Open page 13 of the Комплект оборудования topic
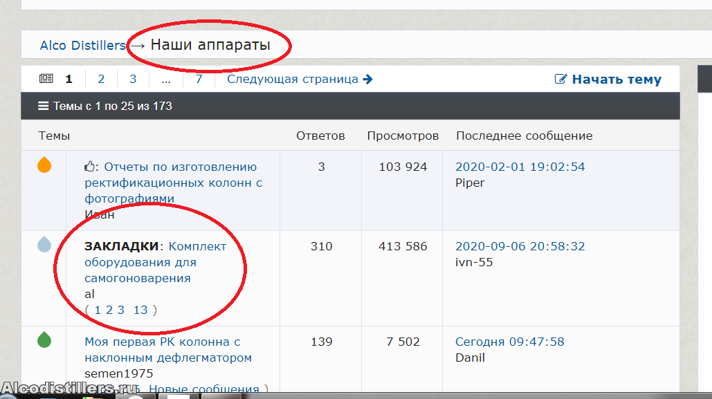 pyautogui.click(x=140, y=310)
